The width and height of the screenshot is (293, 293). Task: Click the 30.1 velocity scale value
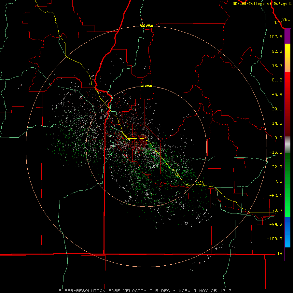click(277, 109)
